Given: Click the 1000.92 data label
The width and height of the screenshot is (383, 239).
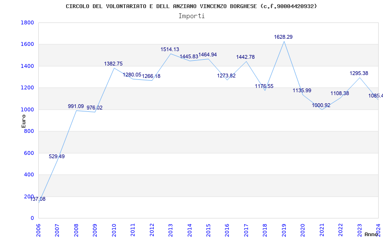Looking at the screenshot, I should pyautogui.click(x=321, y=105).
